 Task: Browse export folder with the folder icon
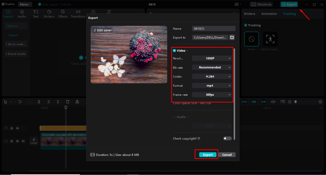232,37
